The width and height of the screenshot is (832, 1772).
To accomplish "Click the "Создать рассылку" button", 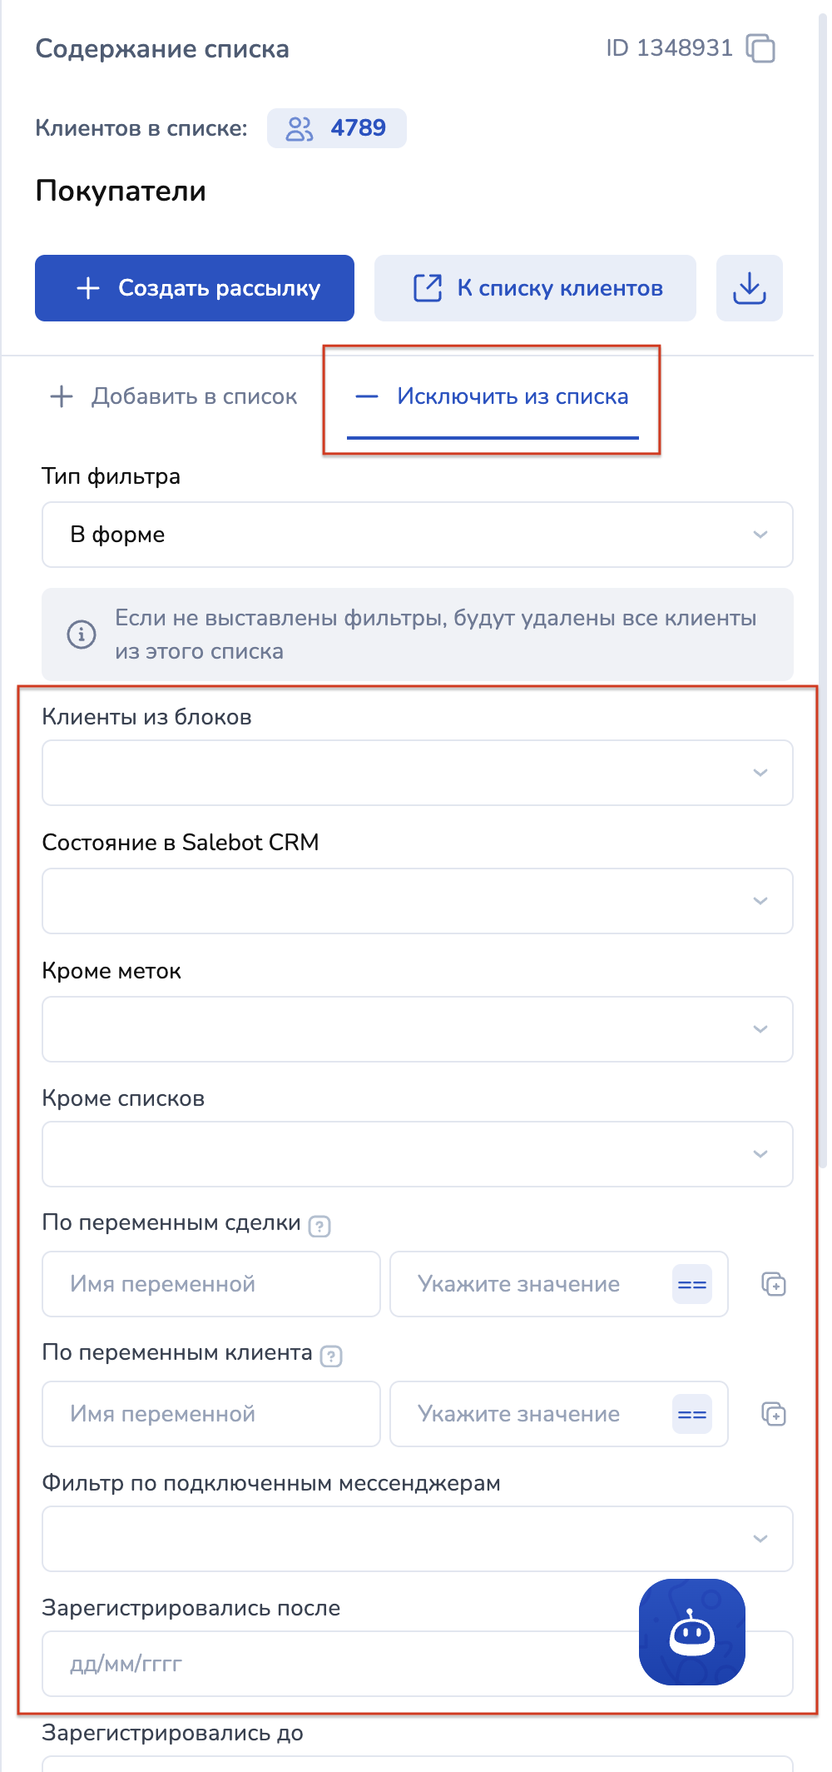I will [x=195, y=288].
